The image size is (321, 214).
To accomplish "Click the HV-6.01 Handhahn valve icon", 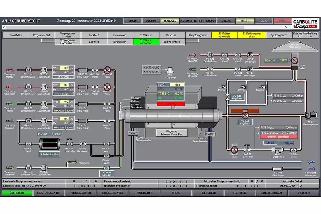I will (x=70, y=143).
